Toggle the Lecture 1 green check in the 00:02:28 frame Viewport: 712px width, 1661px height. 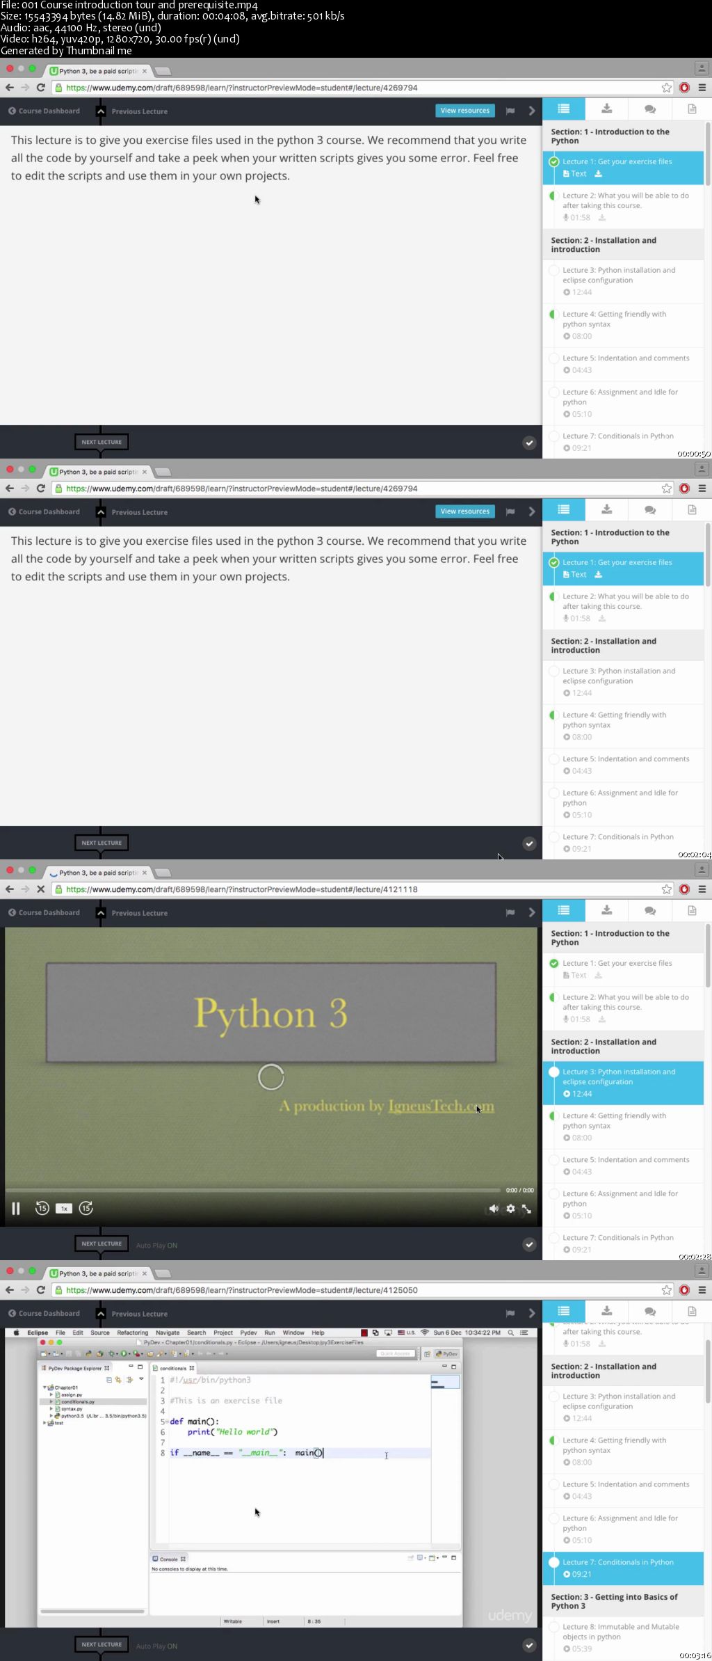[553, 963]
